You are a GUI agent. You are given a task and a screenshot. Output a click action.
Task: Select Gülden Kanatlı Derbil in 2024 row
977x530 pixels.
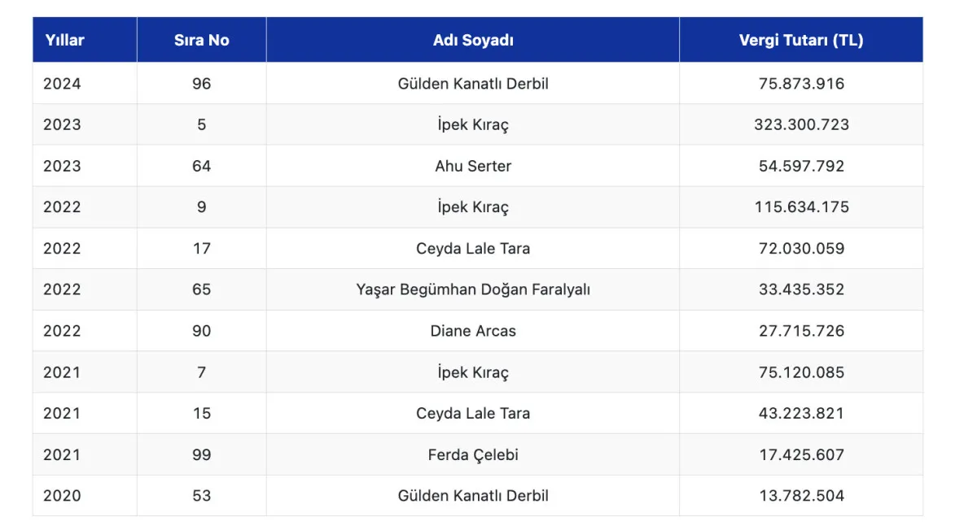[473, 84]
